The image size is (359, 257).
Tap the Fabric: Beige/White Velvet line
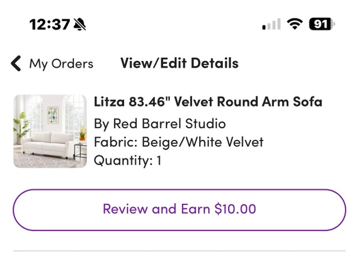click(178, 142)
